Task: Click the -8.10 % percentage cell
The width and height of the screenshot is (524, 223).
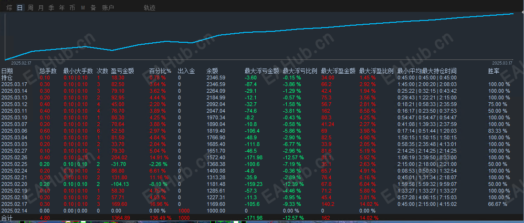Action: 158,184
